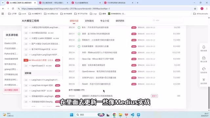Switch to the 定制路线 tab
This screenshot has height=118, width=210.
(x=89, y=21)
